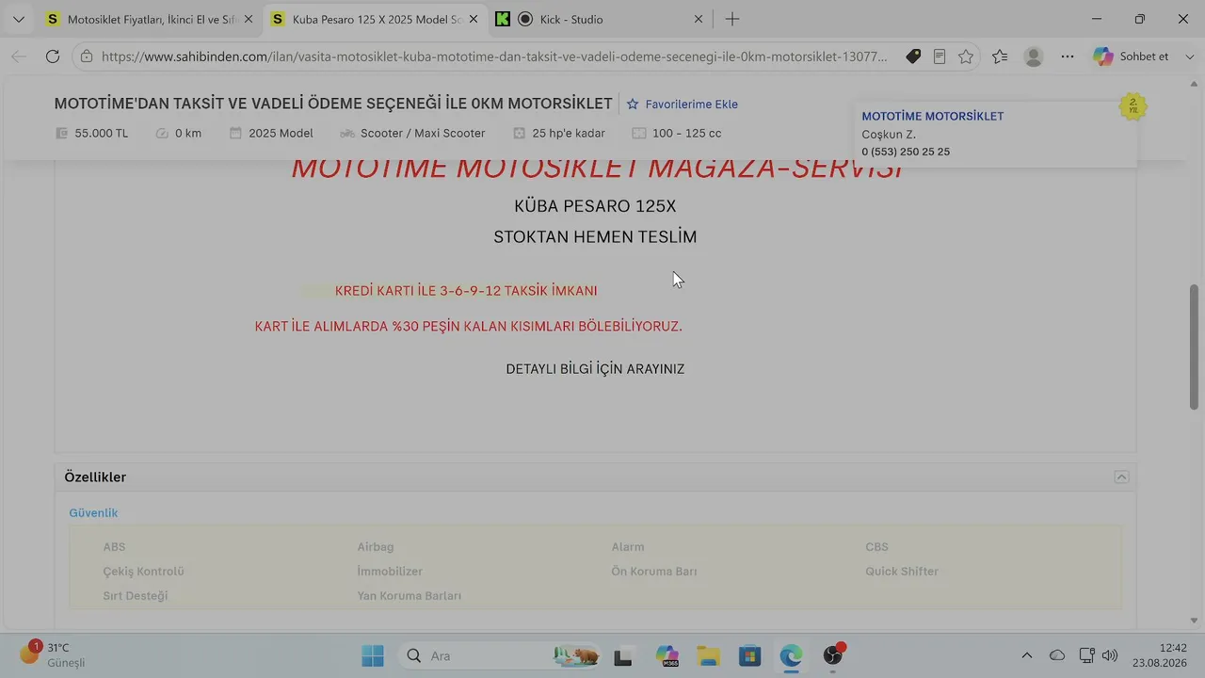Screen dimensions: 1205x678
Task: Click the 0 km mileage value
Action: (188, 134)
